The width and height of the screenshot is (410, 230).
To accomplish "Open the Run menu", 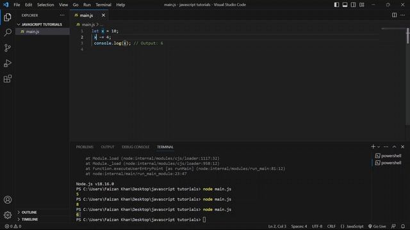I will (87, 4).
